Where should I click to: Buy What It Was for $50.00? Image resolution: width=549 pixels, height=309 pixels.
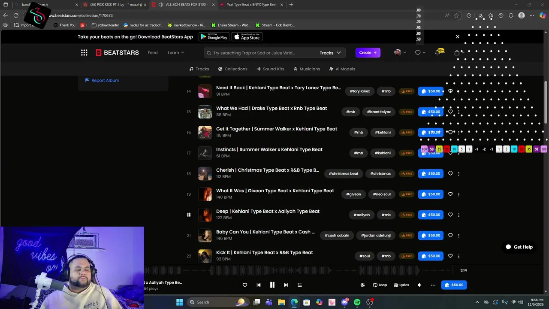(431, 194)
